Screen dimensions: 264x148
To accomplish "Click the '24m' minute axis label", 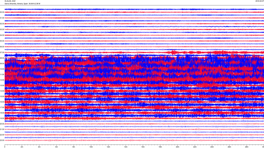I will 212,147.
